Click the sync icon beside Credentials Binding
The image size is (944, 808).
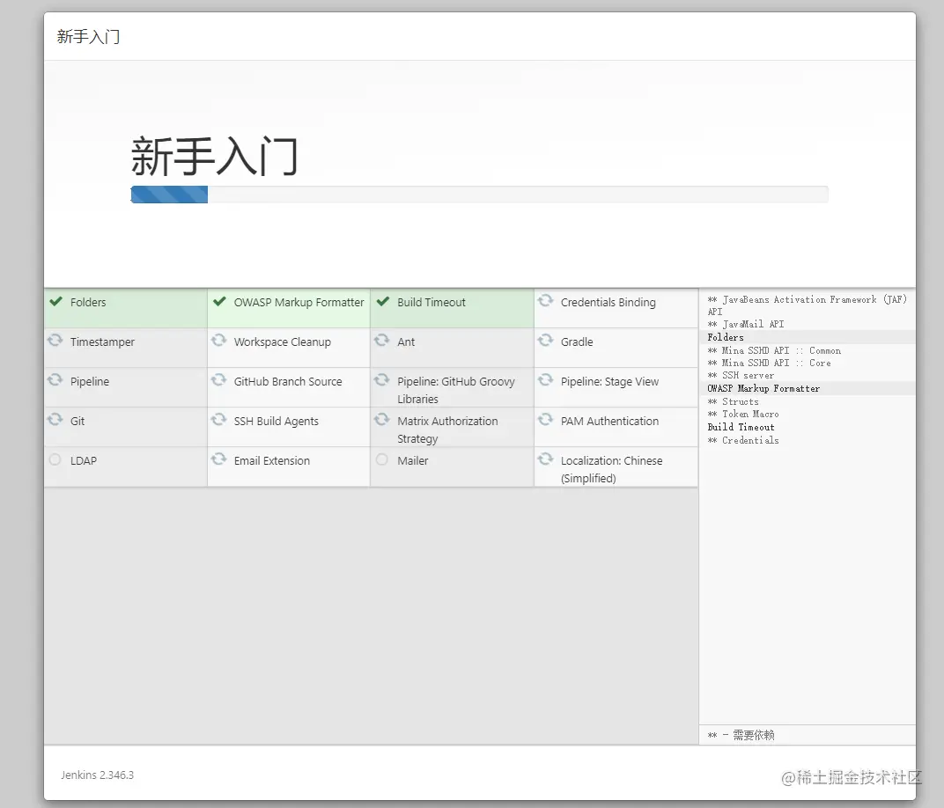tap(545, 301)
